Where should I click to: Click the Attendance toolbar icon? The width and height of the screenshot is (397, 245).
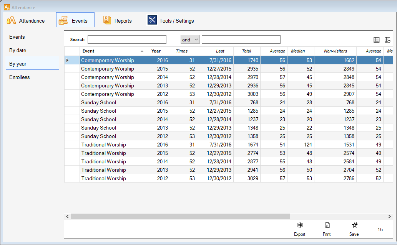pyautogui.click(x=12, y=21)
